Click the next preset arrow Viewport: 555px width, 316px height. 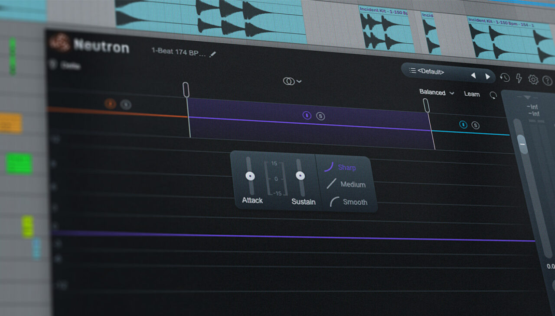tap(488, 76)
